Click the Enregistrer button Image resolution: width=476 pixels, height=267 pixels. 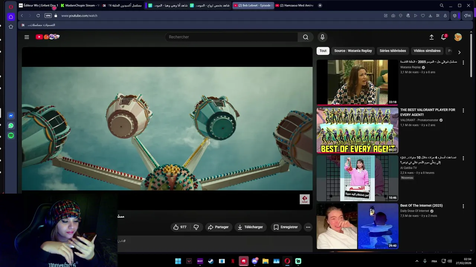click(286, 227)
